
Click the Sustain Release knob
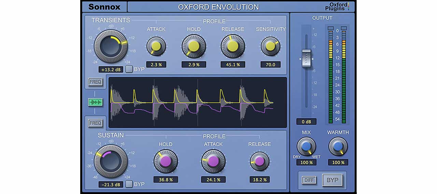coord(259,161)
